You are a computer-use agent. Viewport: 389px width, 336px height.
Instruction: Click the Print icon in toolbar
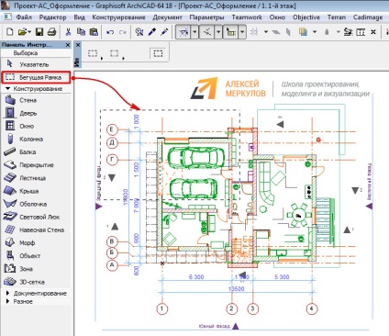point(51,32)
